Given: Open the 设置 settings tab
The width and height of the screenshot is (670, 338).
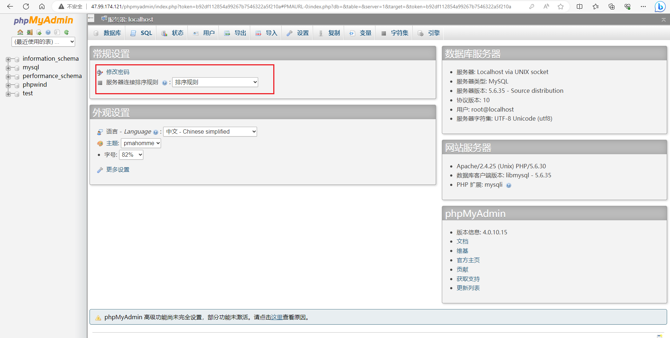Looking at the screenshot, I should (x=298, y=33).
